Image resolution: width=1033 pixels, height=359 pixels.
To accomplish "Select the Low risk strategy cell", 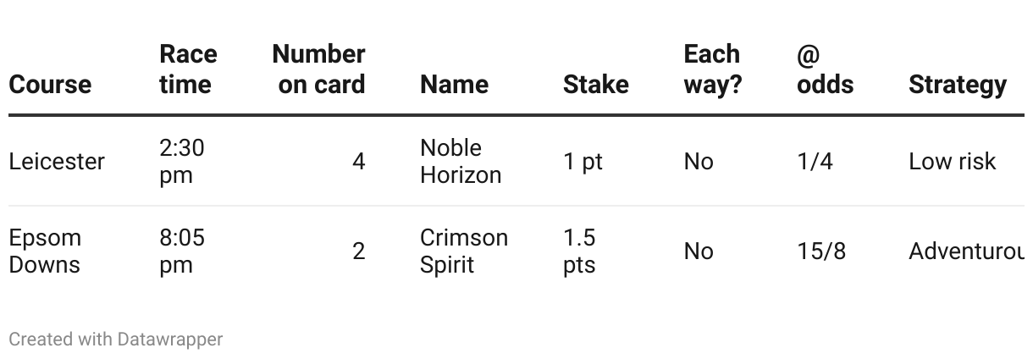I will click(x=952, y=162).
